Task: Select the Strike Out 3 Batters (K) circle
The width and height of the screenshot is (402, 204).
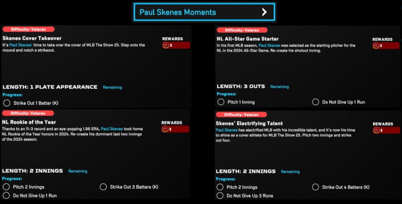Action: click(103, 187)
